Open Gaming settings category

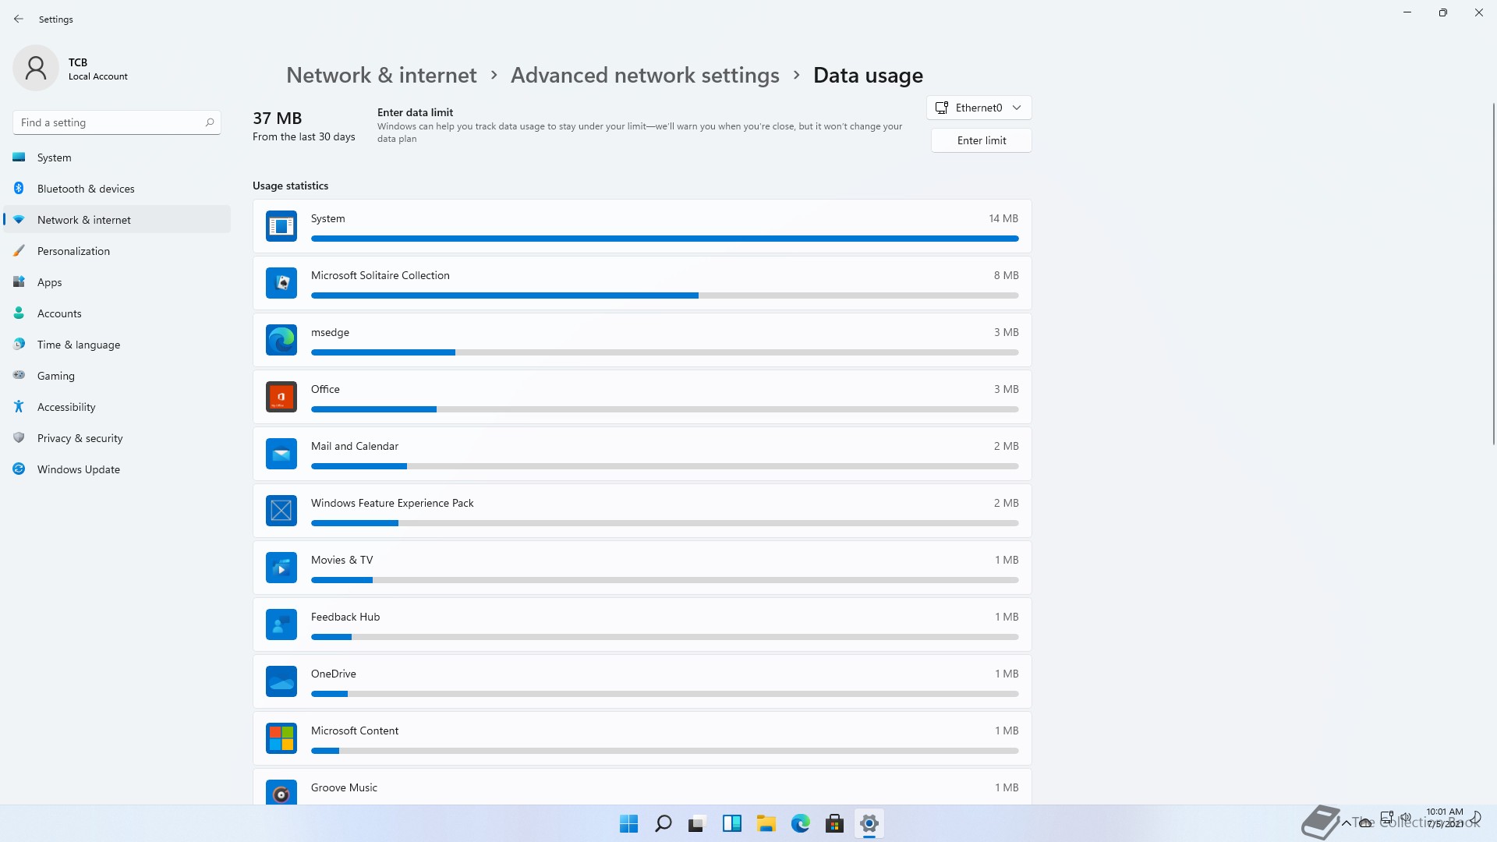coord(117,376)
